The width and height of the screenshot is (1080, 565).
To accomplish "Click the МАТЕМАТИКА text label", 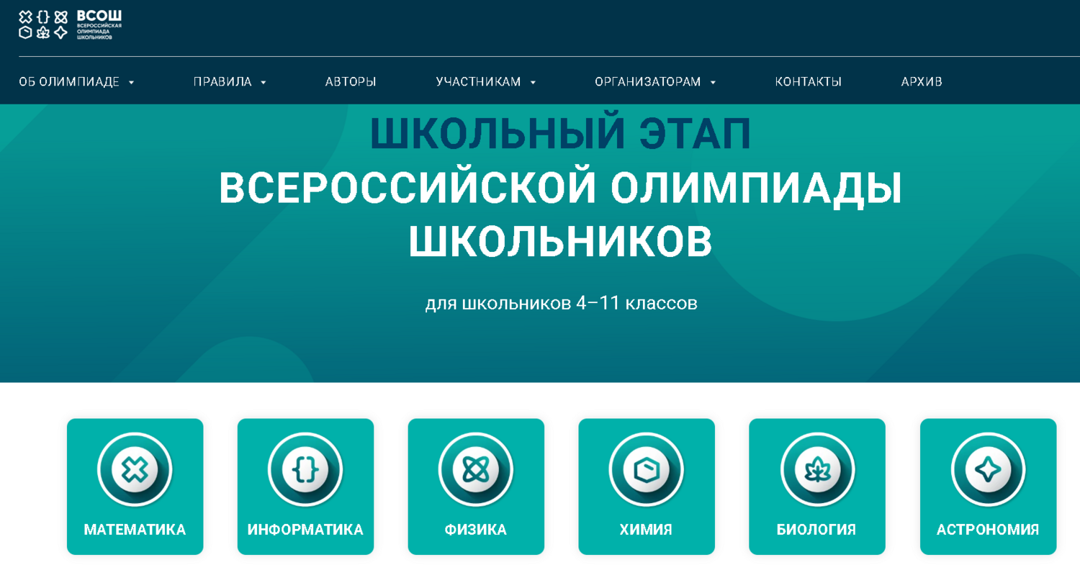I will [x=135, y=530].
